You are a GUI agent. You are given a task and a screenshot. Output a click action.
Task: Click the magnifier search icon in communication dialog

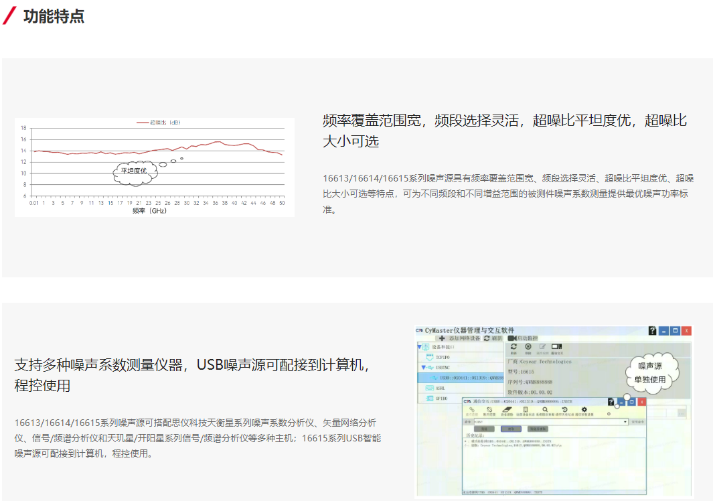tap(545, 409)
